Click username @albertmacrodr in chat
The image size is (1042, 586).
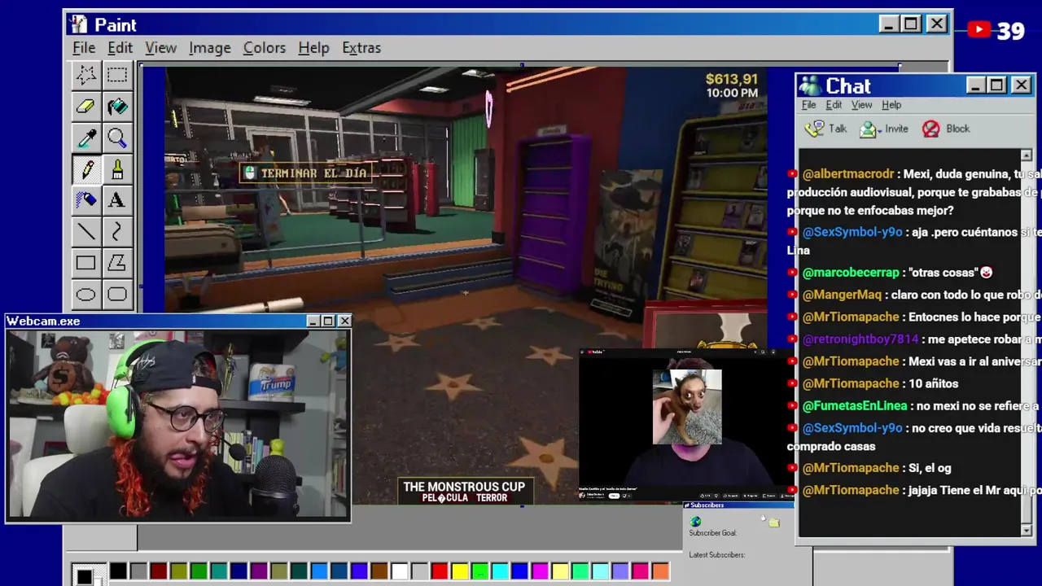[848, 174]
